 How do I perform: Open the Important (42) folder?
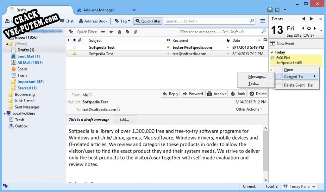point(31,82)
